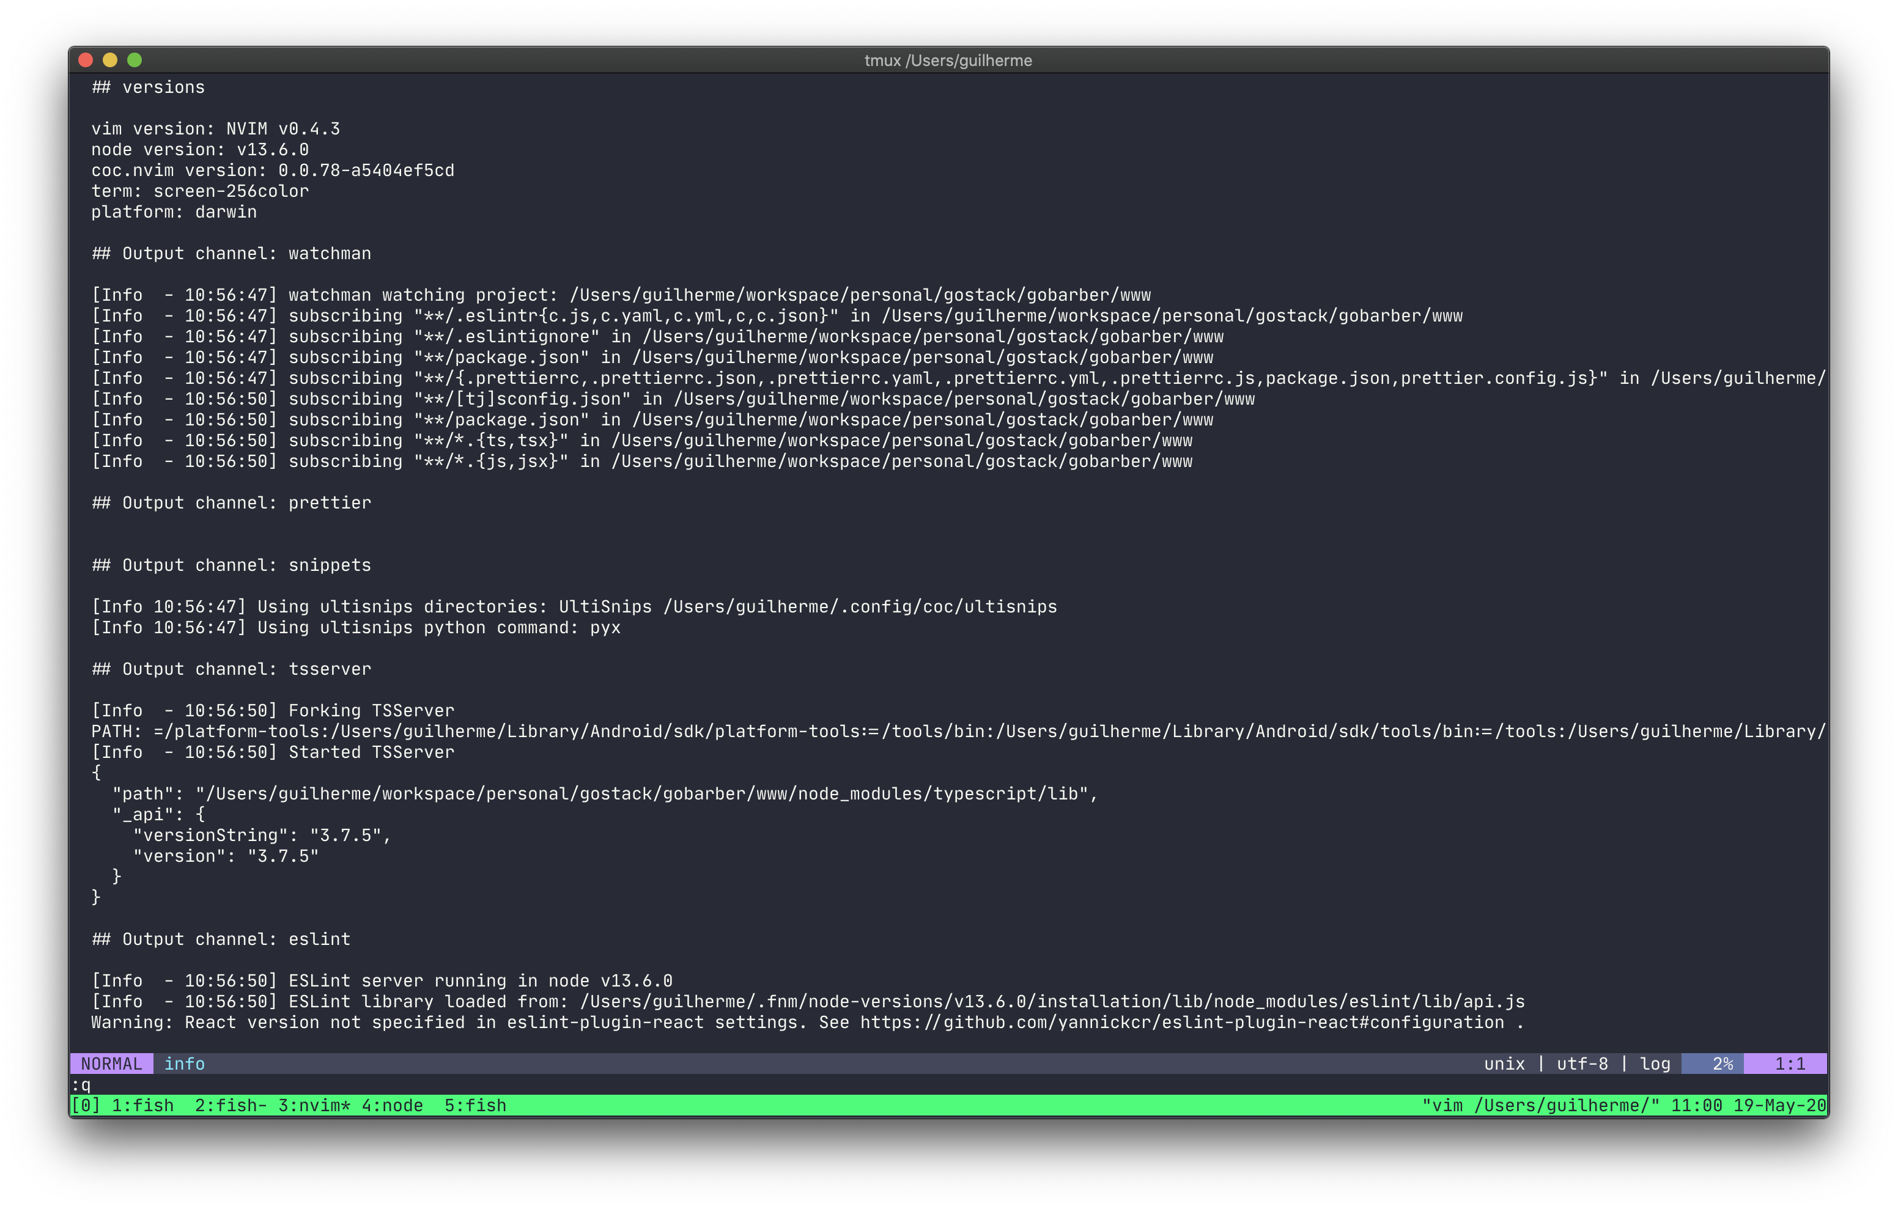This screenshot has height=1209, width=1898.
Task: Click the info buffer name in statusline
Action: coord(185,1063)
